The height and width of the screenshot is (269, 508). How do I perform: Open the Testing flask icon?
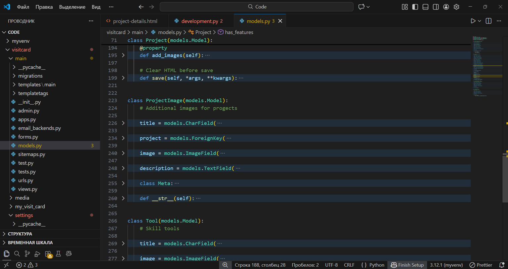58,253
